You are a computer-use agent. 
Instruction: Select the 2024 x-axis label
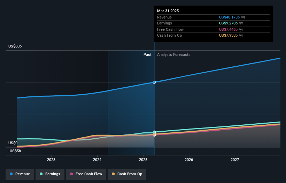97,160
